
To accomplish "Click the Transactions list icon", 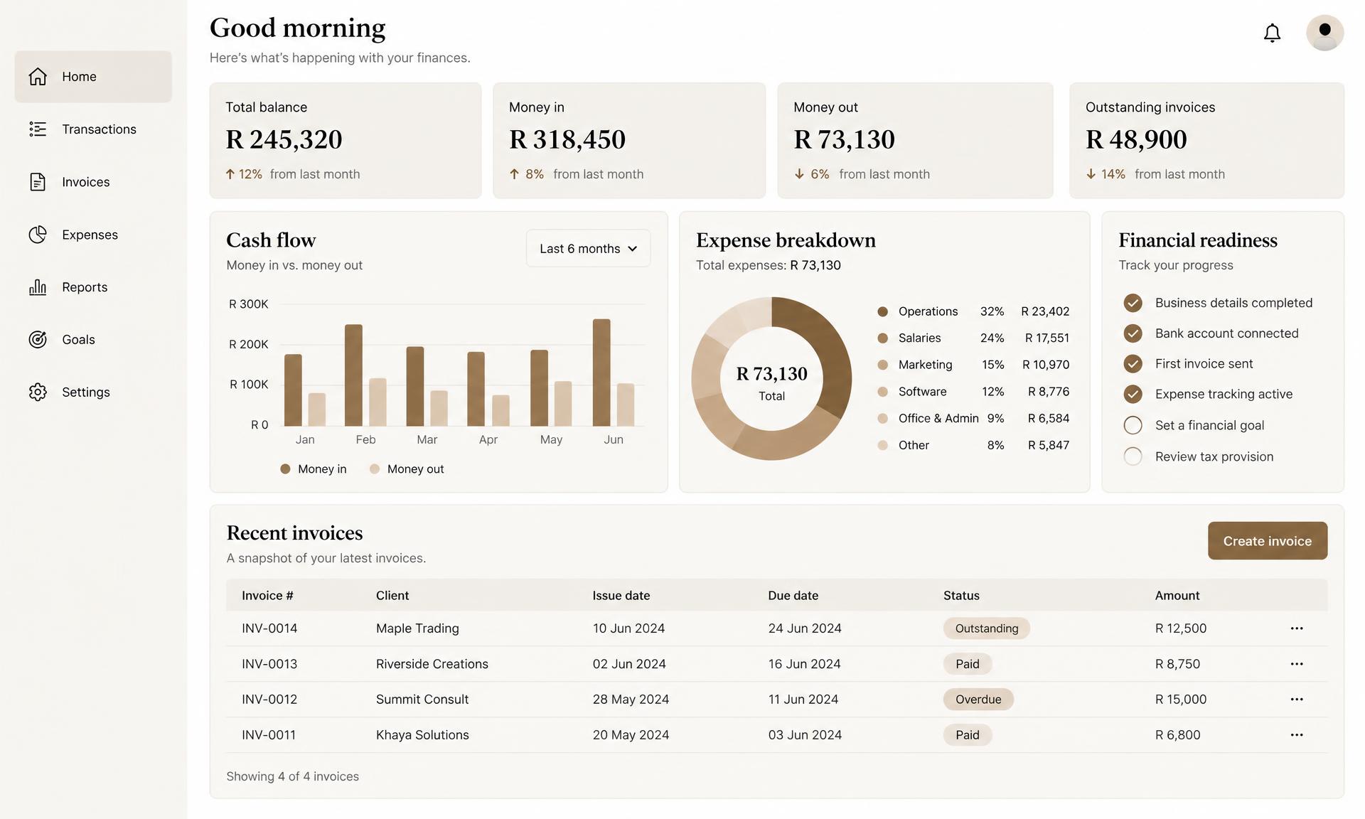I will 38,129.
